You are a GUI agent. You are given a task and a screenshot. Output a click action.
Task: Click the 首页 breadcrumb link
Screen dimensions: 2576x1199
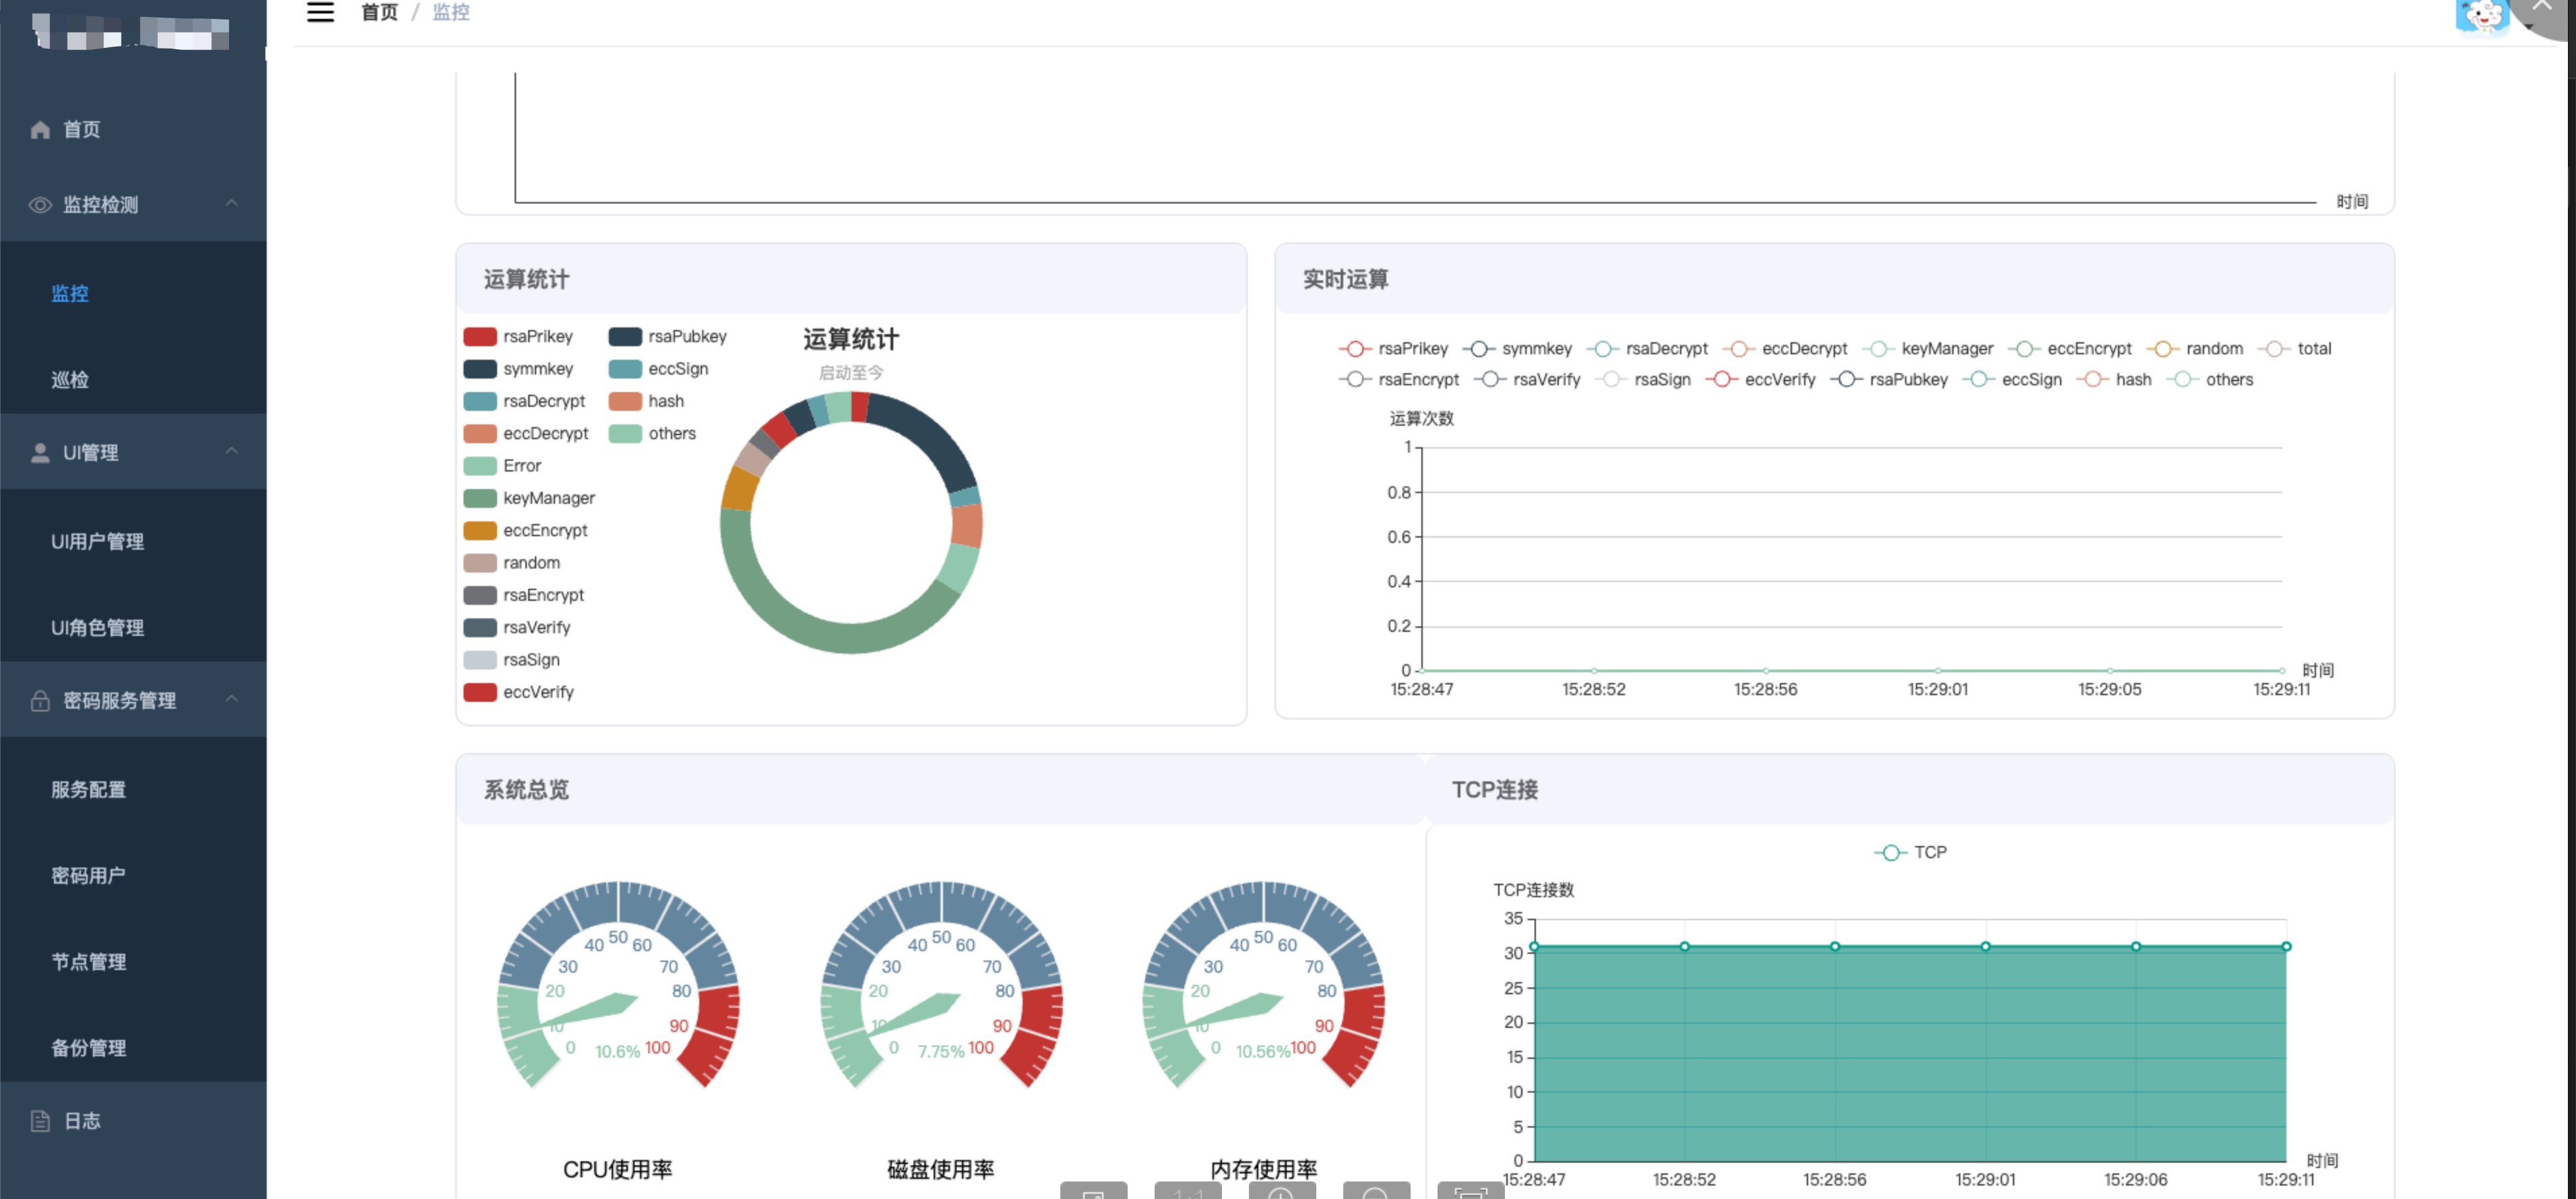pyautogui.click(x=379, y=12)
